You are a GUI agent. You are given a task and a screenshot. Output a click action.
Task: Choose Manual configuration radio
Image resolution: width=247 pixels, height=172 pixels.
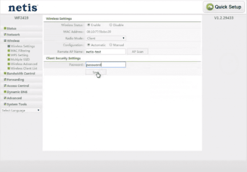coord(111,45)
